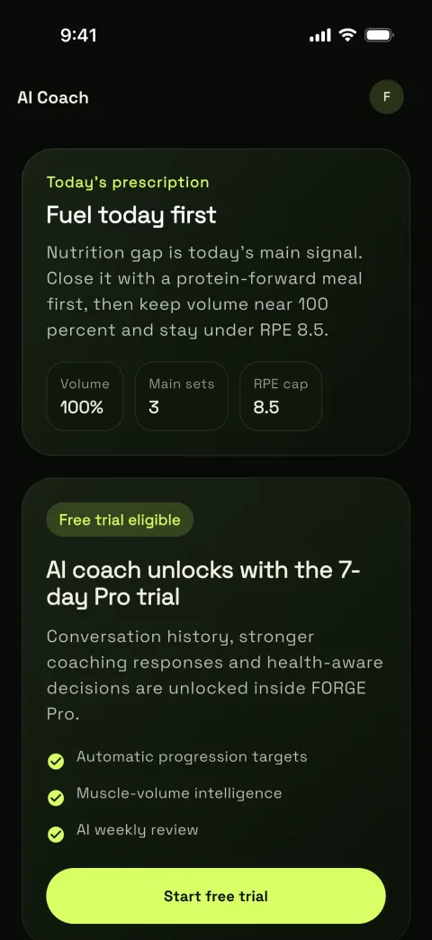This screenshot has width=432, height=940.
Task: Tap the battery indicator icon
Action: [379, 35]
